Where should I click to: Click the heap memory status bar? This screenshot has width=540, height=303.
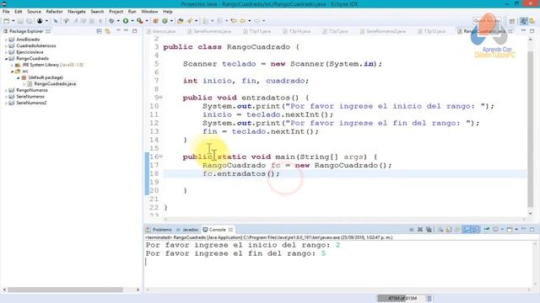(x=402, y=298)
